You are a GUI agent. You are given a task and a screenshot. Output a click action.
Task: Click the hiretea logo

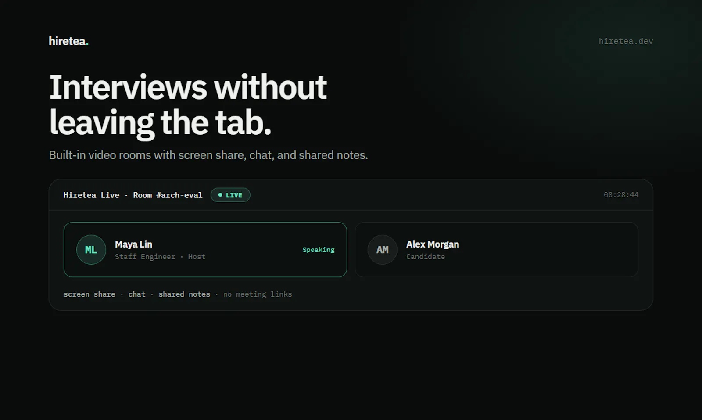68,41
